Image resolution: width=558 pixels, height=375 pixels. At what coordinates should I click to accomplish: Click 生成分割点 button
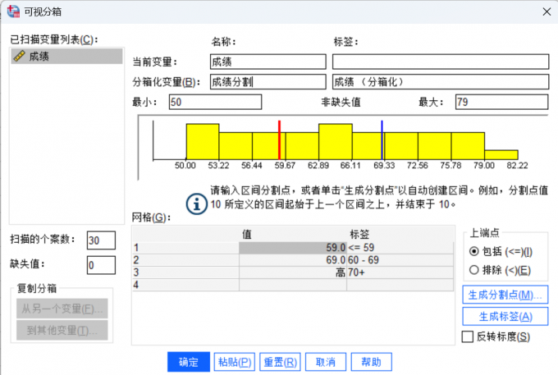click(505, 295)
